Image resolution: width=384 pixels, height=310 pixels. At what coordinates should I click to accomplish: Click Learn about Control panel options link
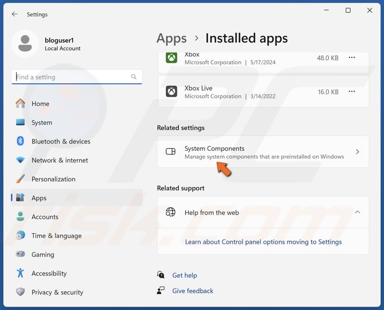(263, 242)
